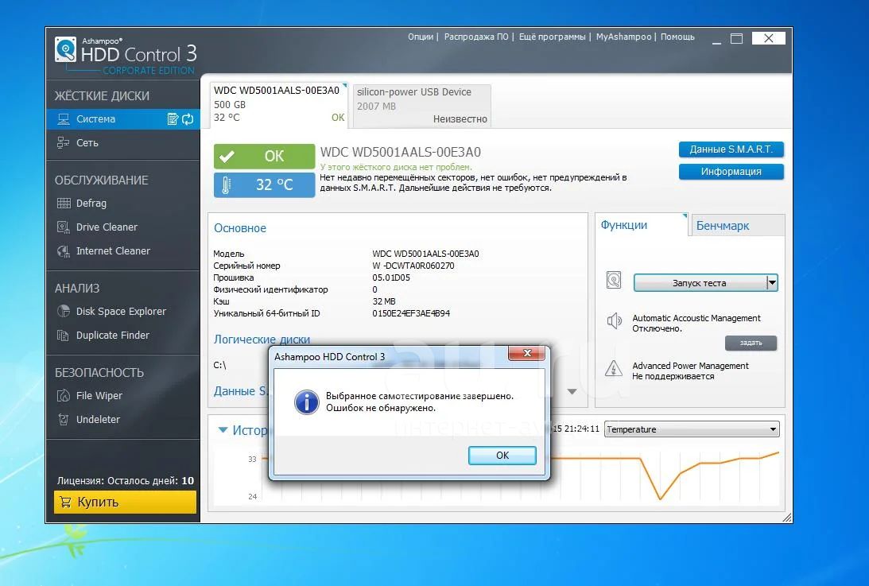Click the refresh icon beside Система
869x586 pixels.
click(188, 118)
